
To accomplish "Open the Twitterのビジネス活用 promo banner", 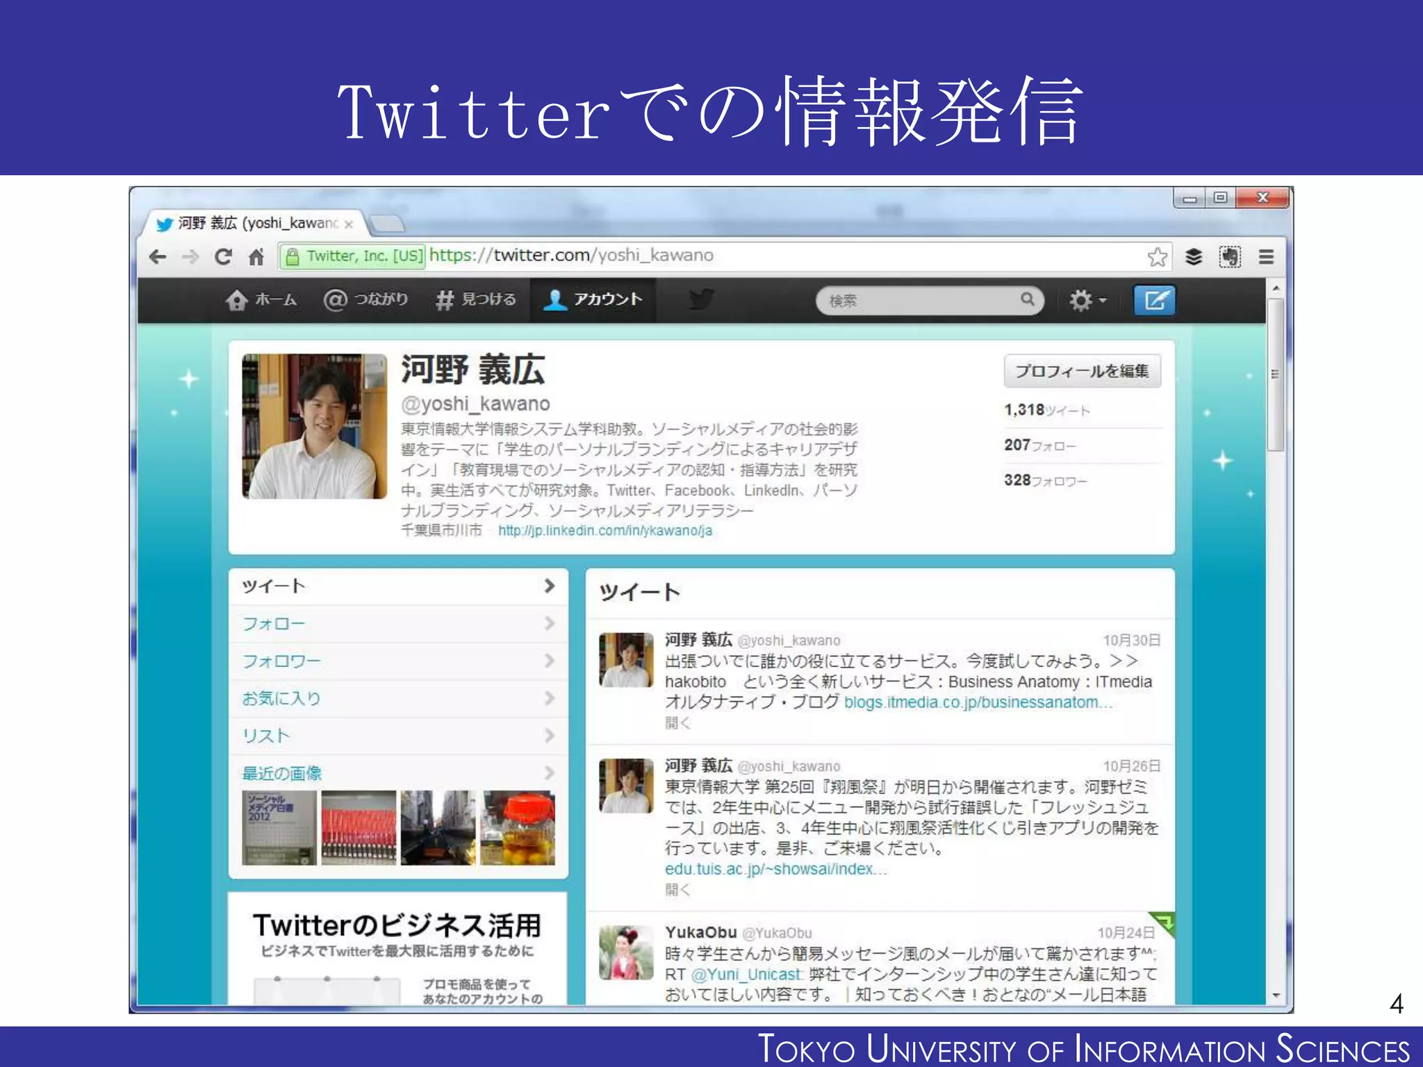I will click(397, 948).
